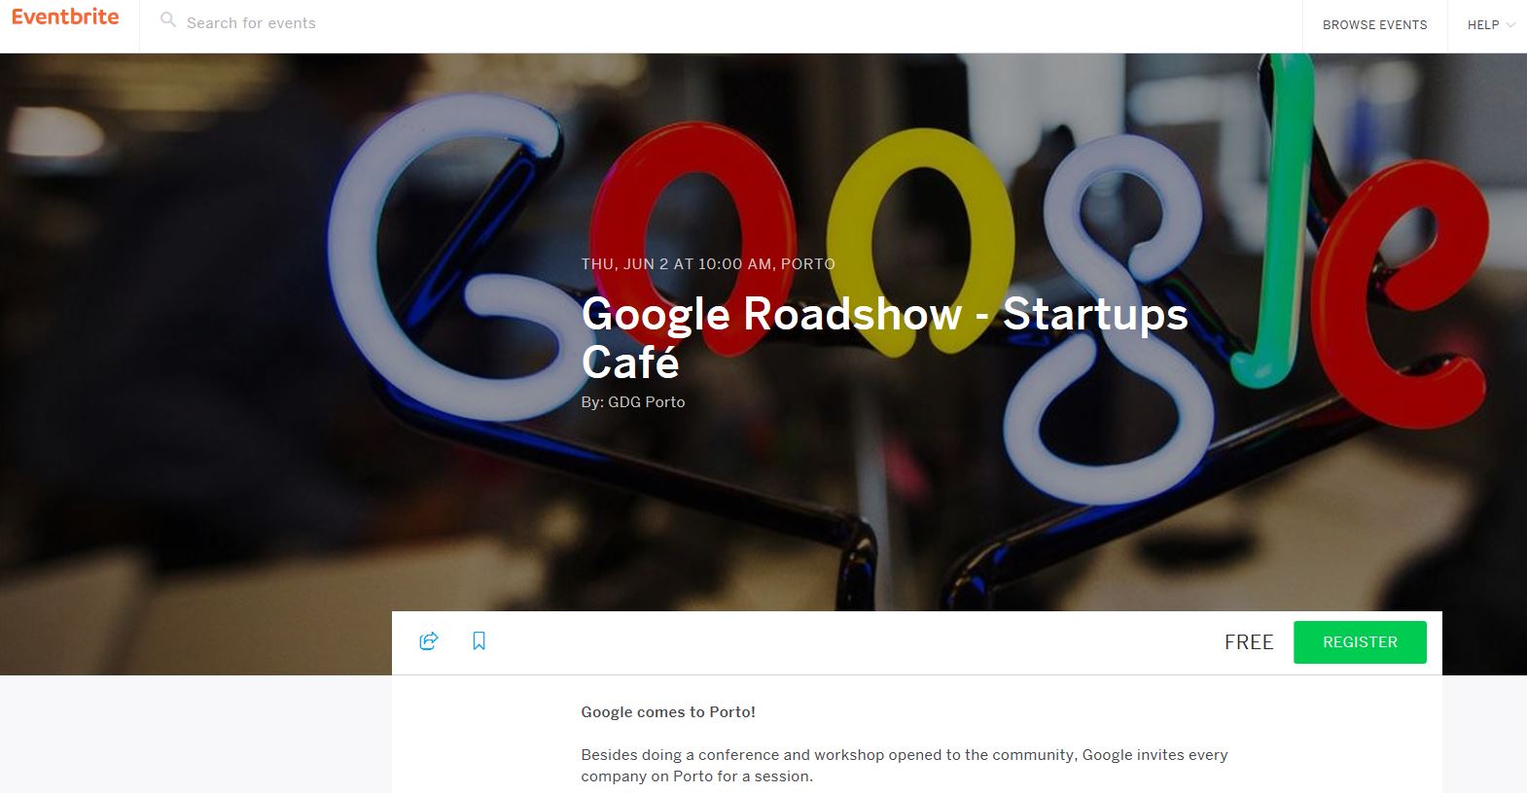The height and width of the screenshot is (793, 1527).
Task: Click the red neon e letter
Action: click(1405, 292)
